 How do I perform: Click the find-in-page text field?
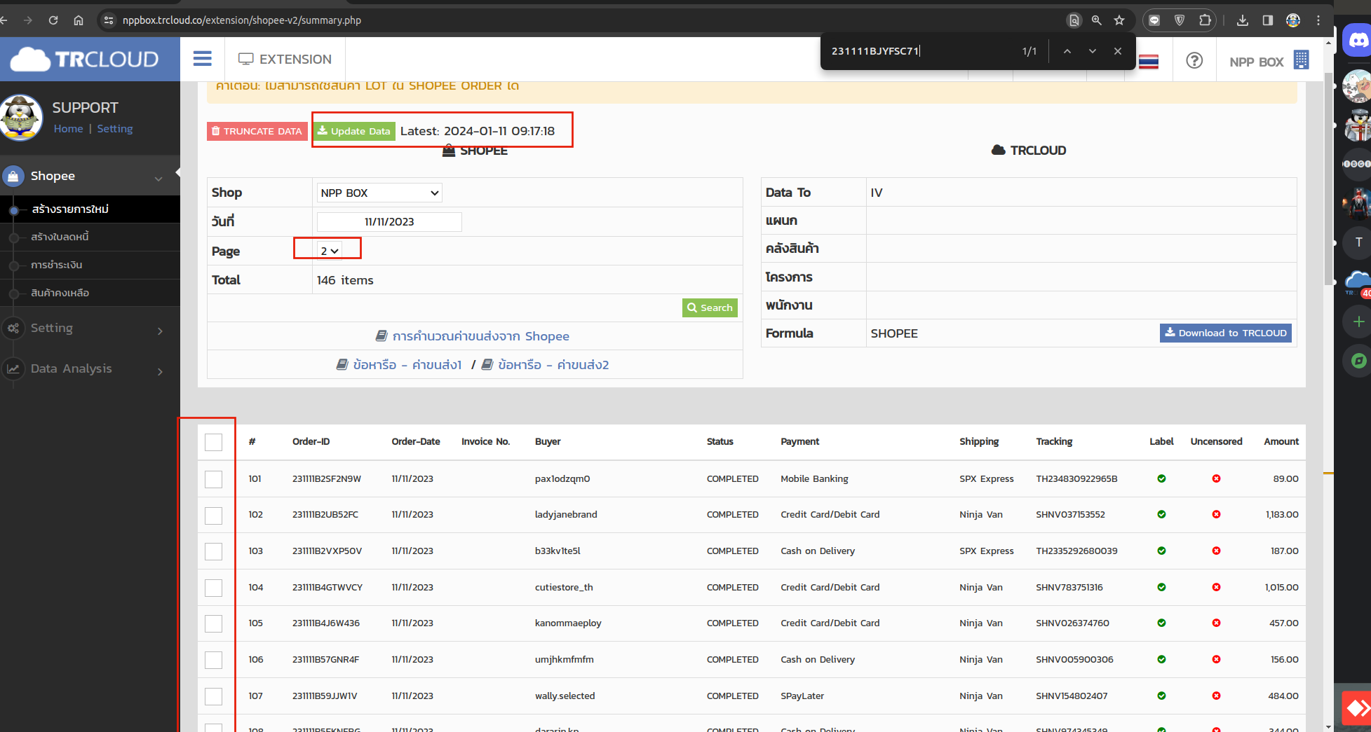(x=919, y=51)
